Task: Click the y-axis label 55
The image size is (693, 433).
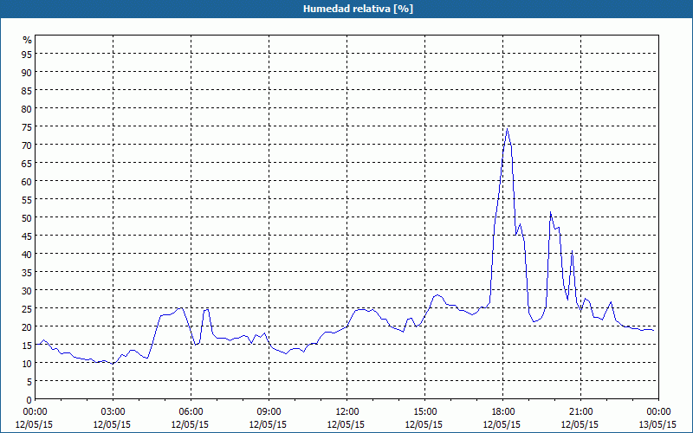Action: pyautogui.click(x=27, y=199)
